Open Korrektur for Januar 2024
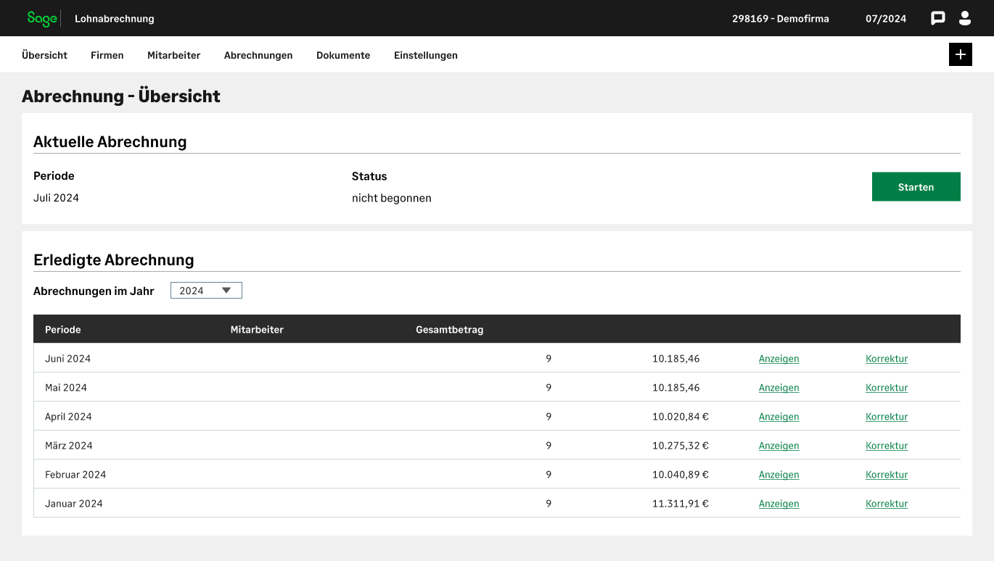This screenshot has height=561, width=994. point(887,504)
